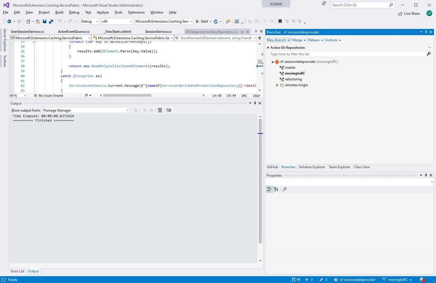Viewport: 436px width, 283px height.
Task: Click the Save All toolbar icon
Action: pos(51,21)
